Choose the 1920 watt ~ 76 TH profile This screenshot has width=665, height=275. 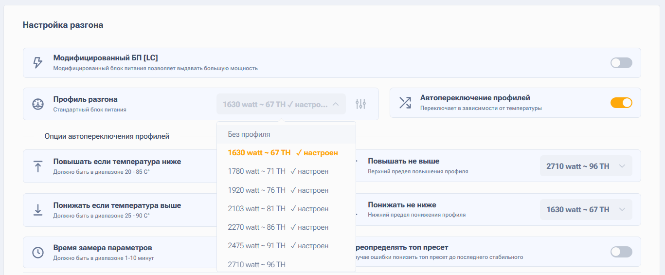click(278, 190)
